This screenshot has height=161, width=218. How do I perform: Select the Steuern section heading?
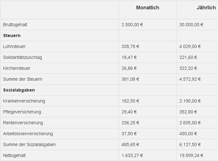(x=12, y=36)
